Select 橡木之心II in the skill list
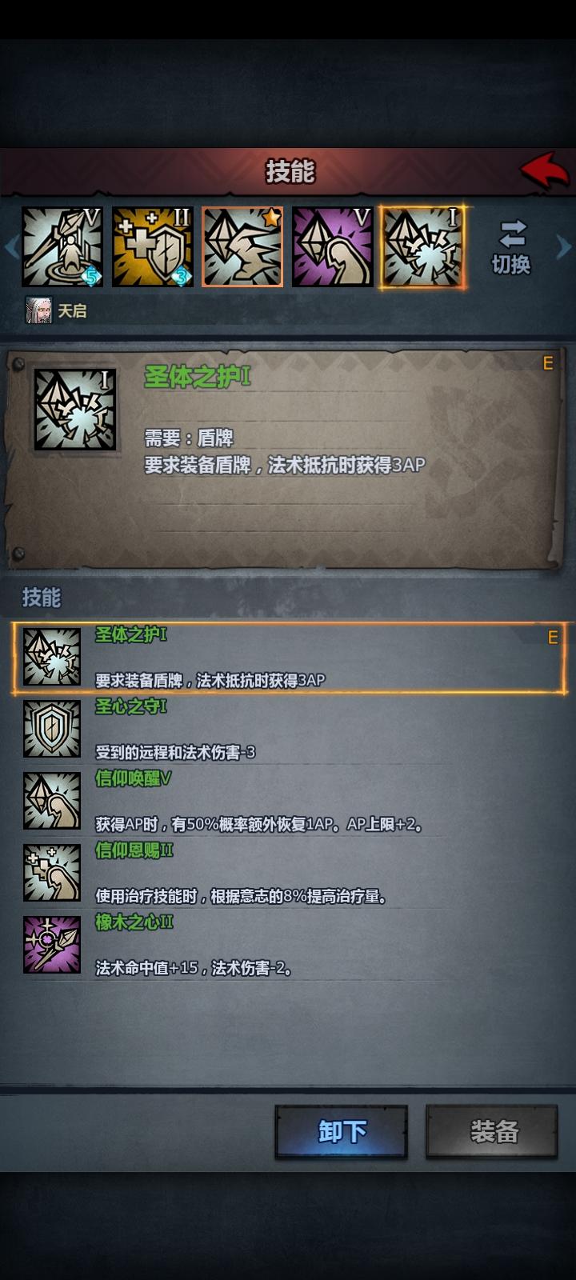This screenshot has width=576, height=1280. 290,945
